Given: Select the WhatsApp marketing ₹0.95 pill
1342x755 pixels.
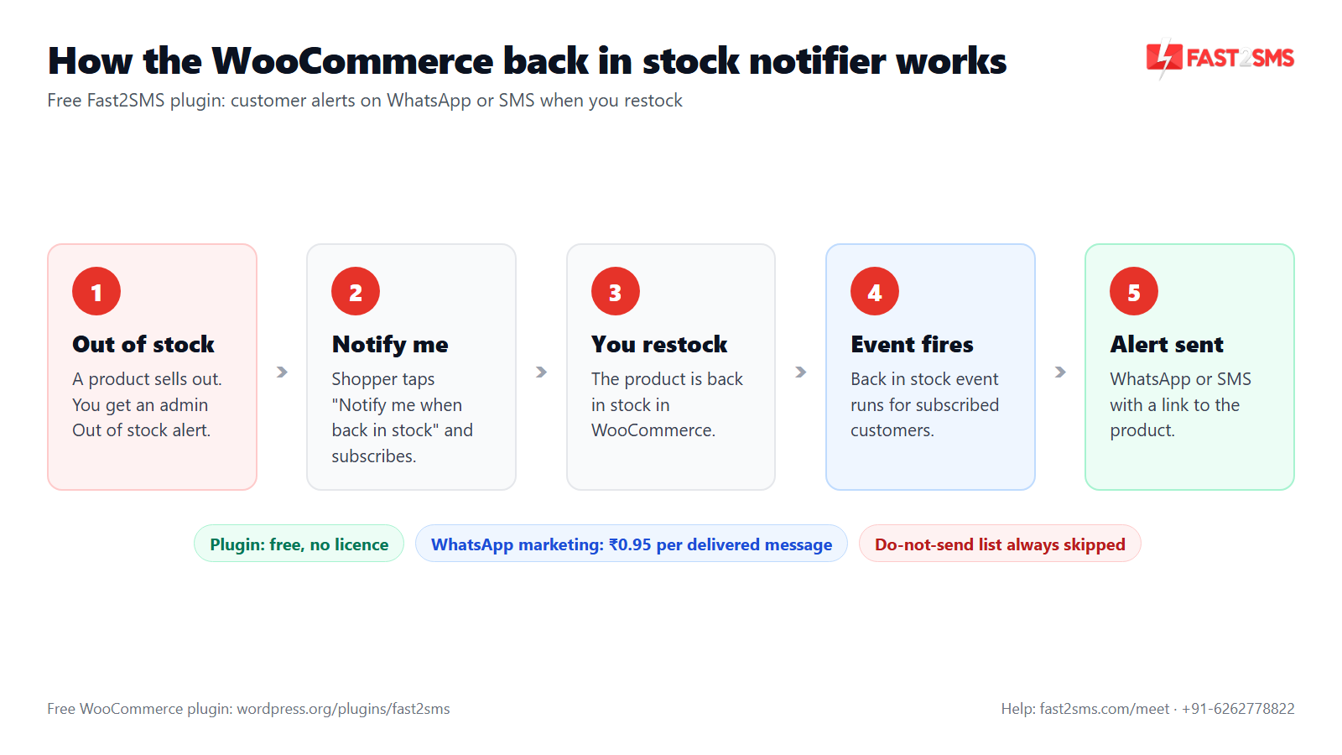Looking at the screenshot, I should pyautogui.click(x=632, y=544).
